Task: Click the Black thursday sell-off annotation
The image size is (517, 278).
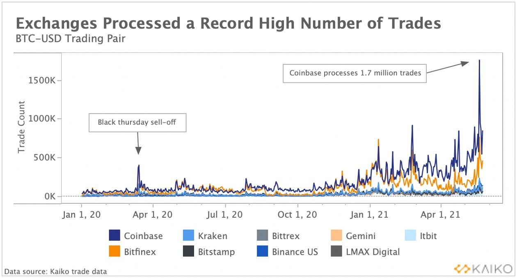Action: tap(137, 122)
